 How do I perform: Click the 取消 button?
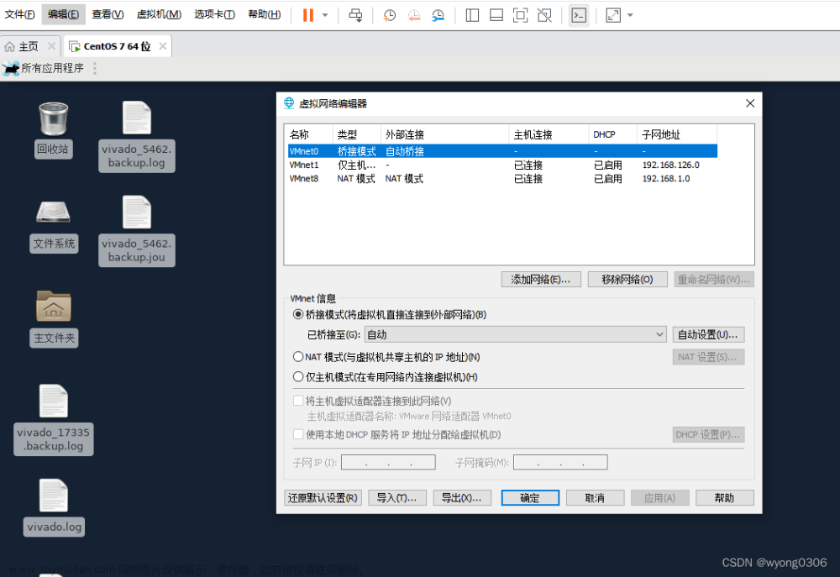coord(596,498)
